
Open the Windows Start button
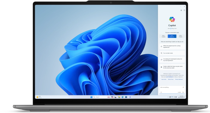pos(91,97)
